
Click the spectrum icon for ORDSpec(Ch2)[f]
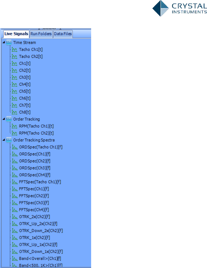(x=15, y=161)
